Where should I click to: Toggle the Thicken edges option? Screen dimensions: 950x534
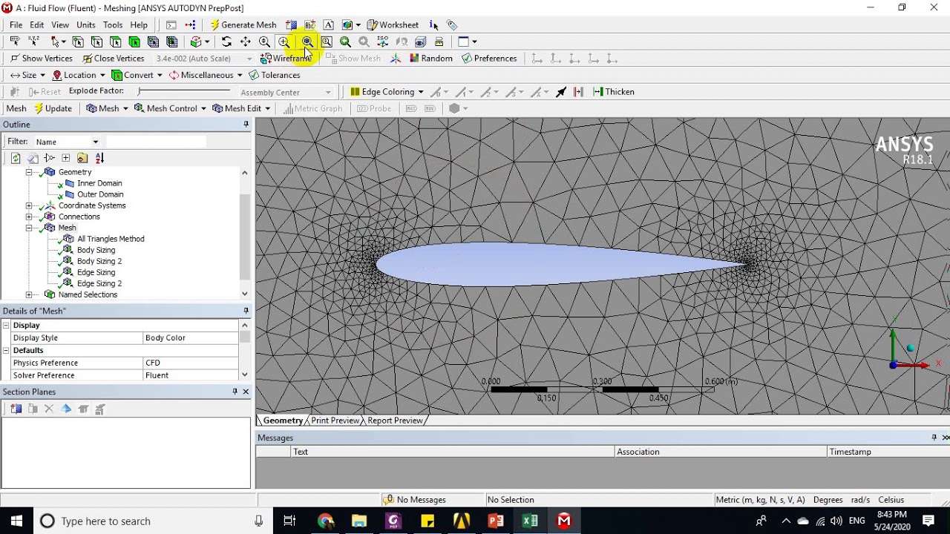click(x=613, y=92)
